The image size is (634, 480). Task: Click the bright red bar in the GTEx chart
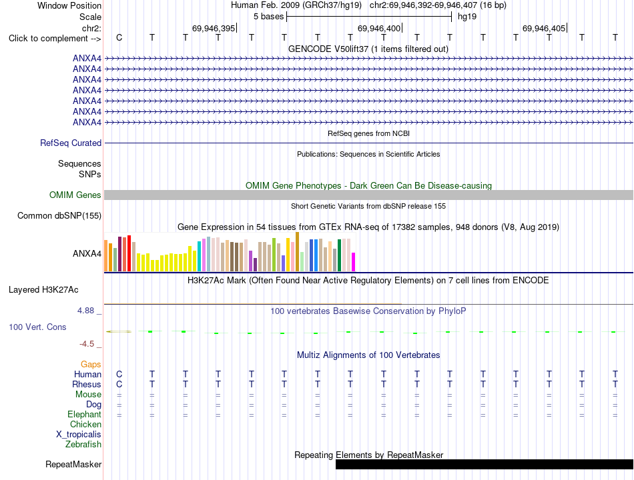(x=129, y=253)
